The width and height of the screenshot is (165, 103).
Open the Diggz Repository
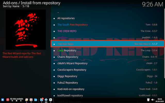(x=108, y=76)
